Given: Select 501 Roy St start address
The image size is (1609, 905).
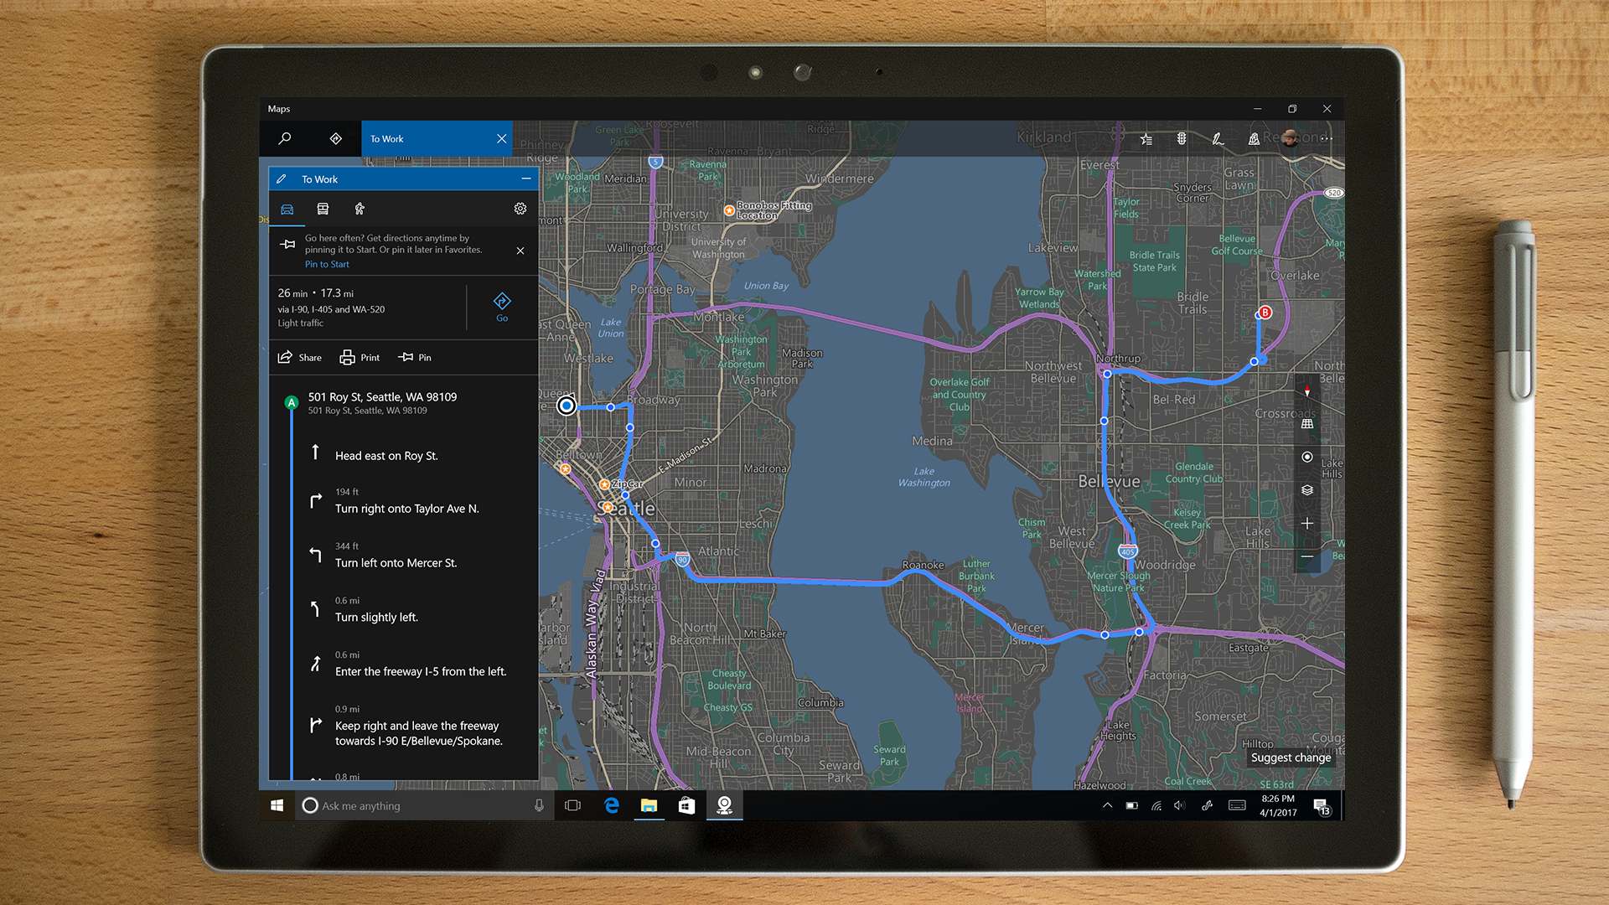Looking at the screenshot, I should (x=382, y=403).
